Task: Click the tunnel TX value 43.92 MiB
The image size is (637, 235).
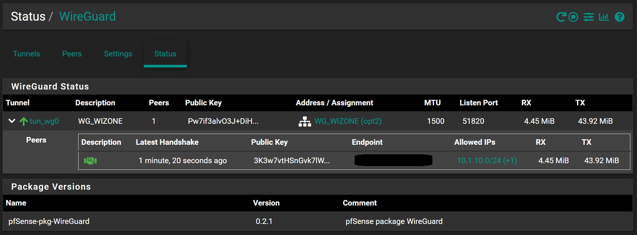Action: [x=595, y=121]
